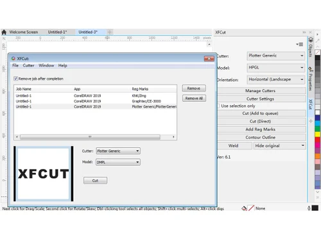Click Contour Outline button
The height and width of the screenshot is (240, 321).
(261, 137)
